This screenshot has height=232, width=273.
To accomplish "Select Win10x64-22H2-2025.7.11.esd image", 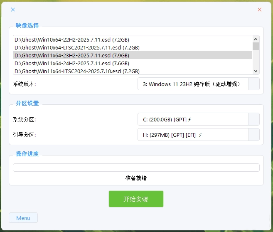I will pos(133,40).
